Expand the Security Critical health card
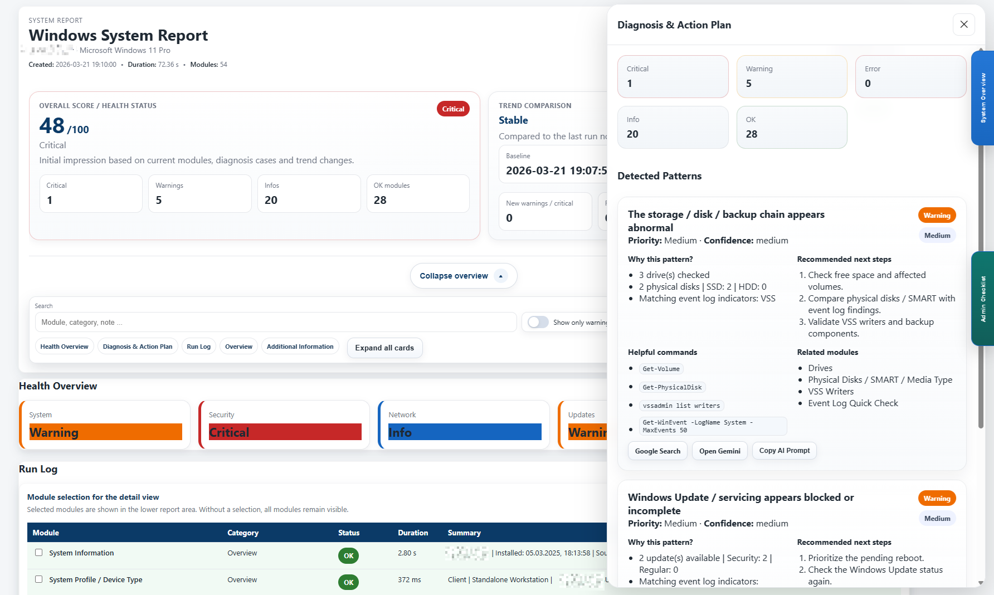The width and height of the screenshot is (994, 595). click(x=284, y=425)
